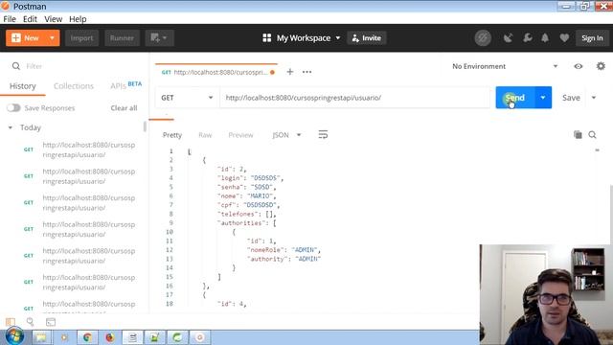Click sidebar filter search magnifier icon

pyautogui.click(x=16, y=66)
